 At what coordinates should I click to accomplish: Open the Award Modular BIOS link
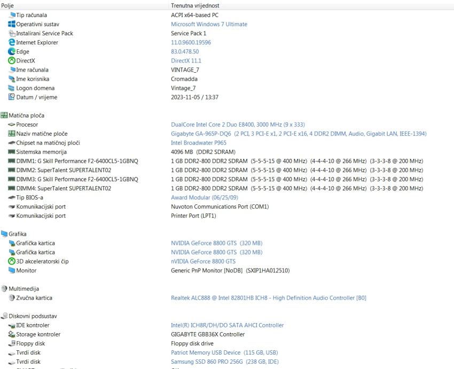click(x=205, y=197)
